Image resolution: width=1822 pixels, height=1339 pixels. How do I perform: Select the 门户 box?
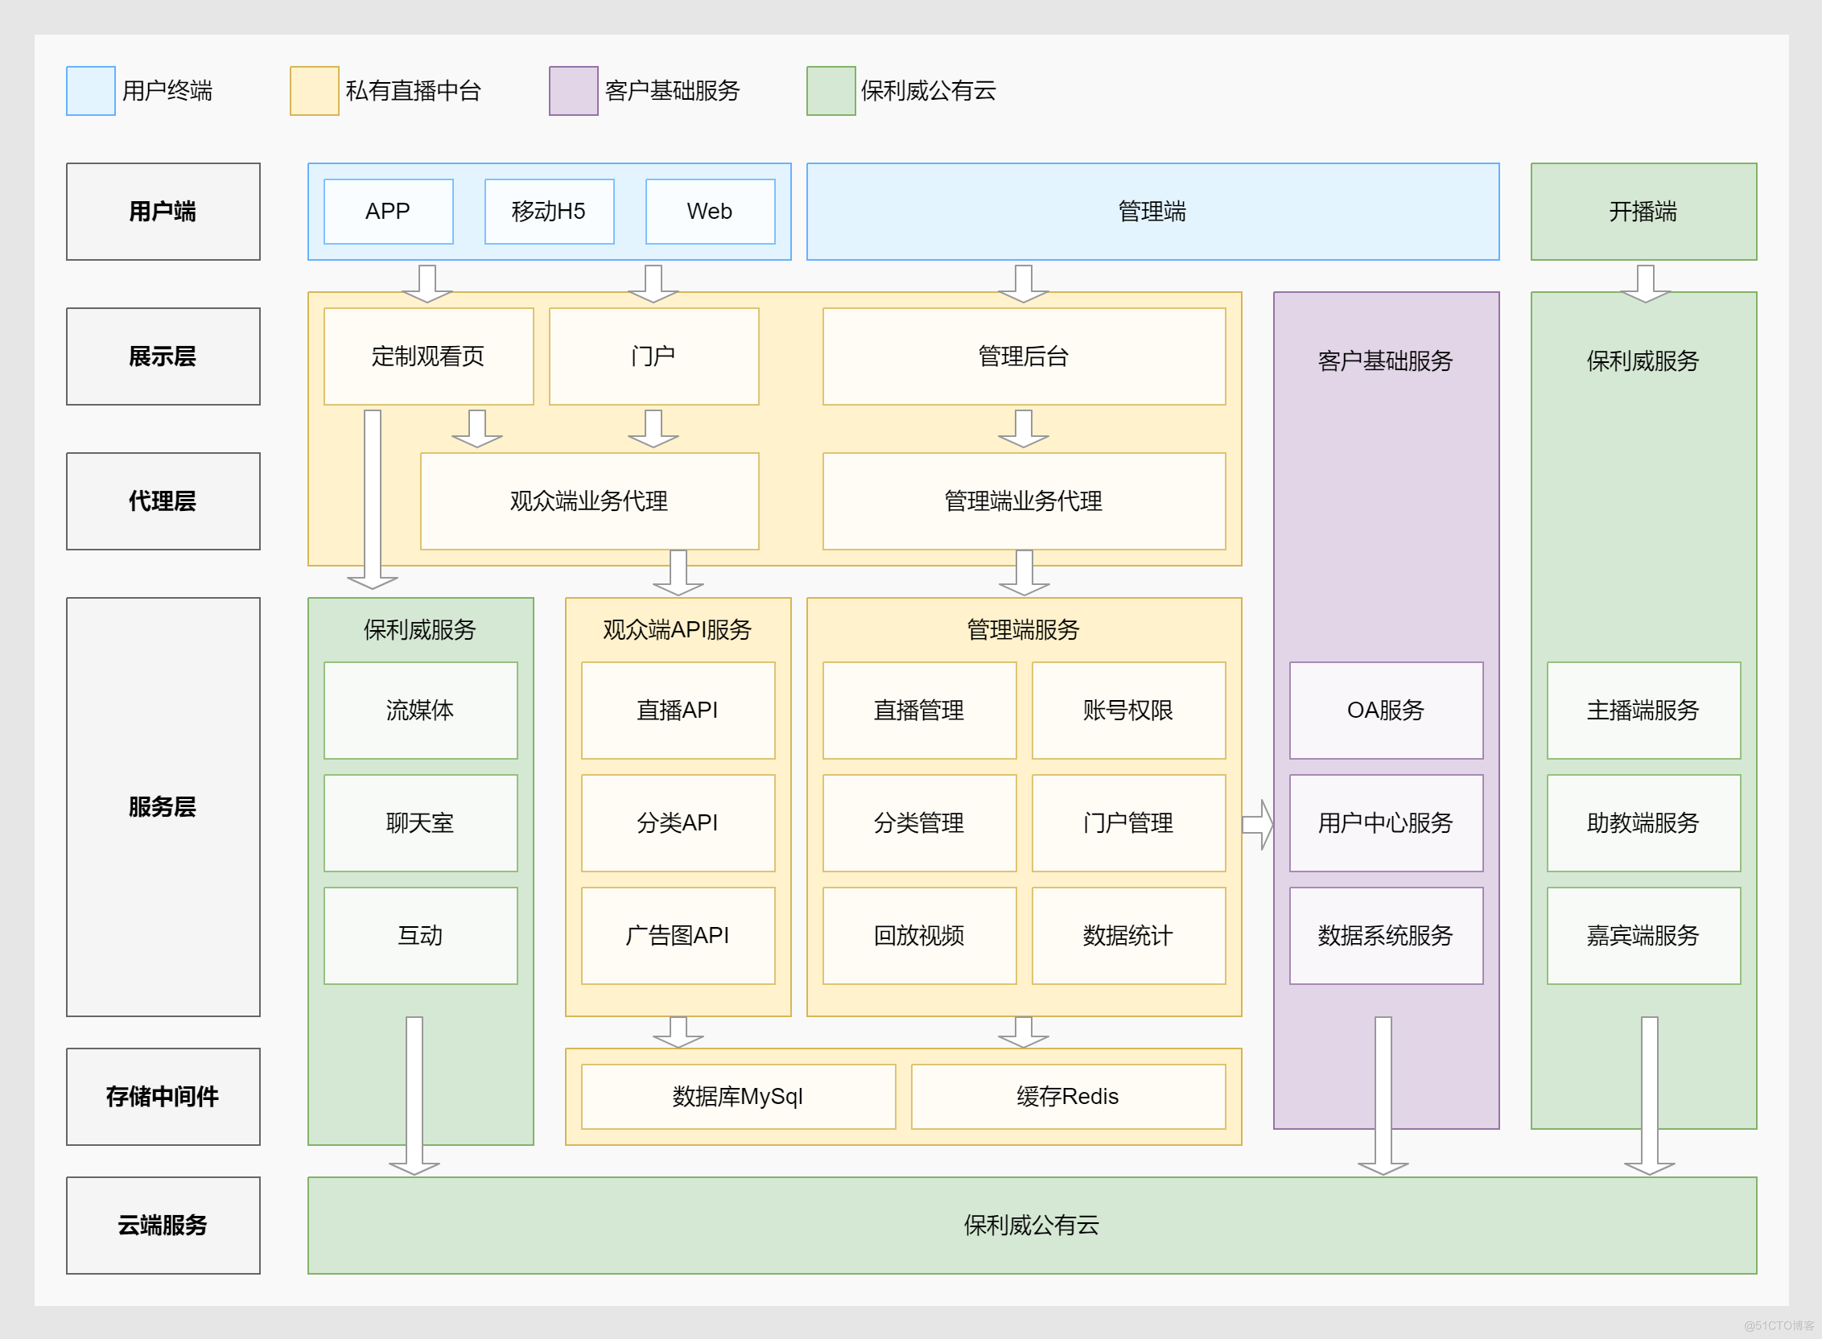coord(654,356)
